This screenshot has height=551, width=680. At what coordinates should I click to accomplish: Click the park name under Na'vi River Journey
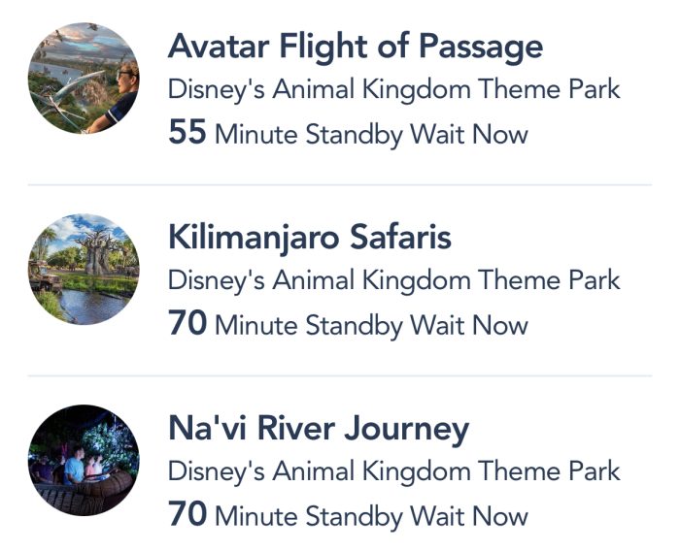point(393,472)
